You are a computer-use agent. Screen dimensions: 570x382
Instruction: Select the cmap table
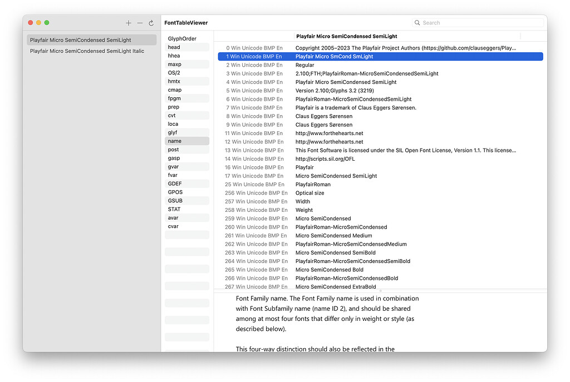tap(175, 90)
